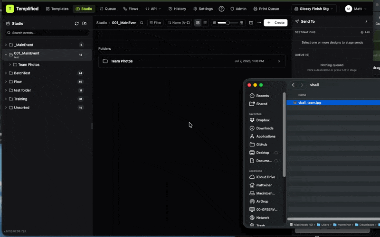Click the large thumbnail size icon
380x237 pixels.
tap(241, 23)
